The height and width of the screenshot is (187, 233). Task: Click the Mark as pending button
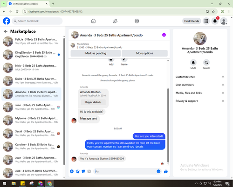click(x=96, y=53)
